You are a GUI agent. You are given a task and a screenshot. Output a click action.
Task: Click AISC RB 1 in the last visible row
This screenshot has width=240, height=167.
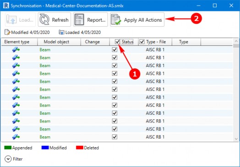pyautogui.click(x=155, y=137)
